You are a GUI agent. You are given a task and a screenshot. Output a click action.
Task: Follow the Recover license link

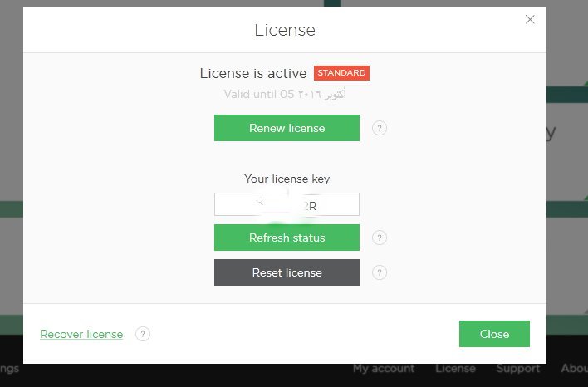pyautogui.click(x=81, y=334)
